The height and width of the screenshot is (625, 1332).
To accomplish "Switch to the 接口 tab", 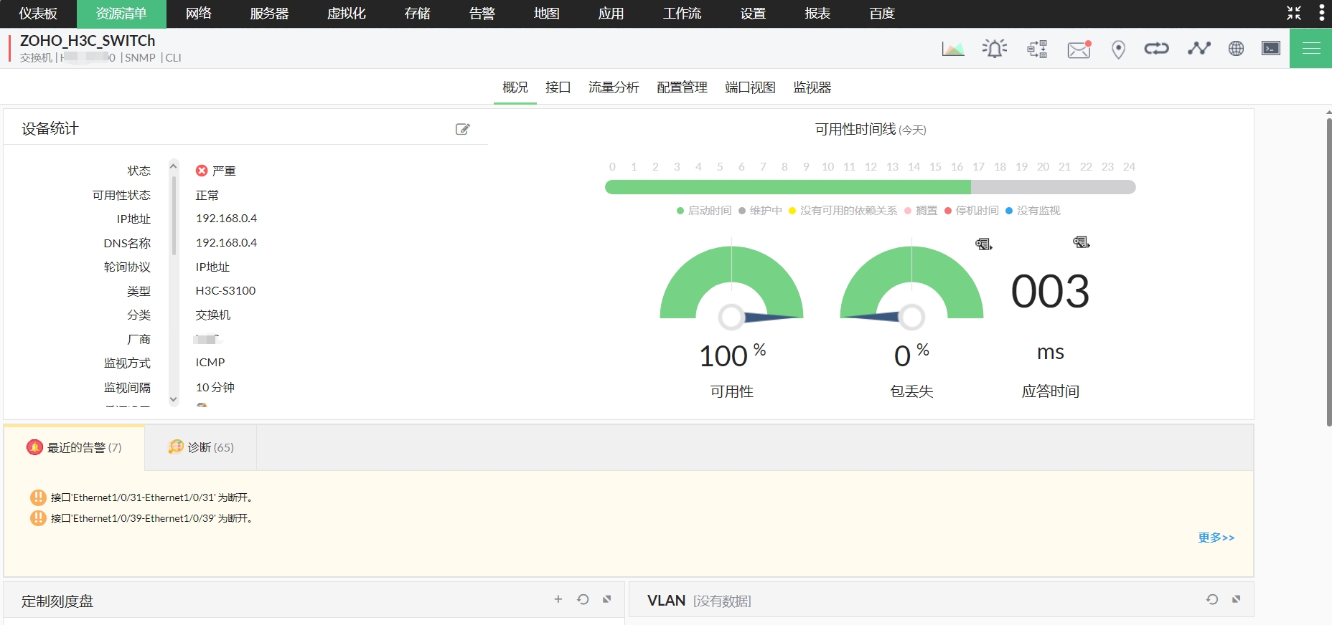I will [x=558, y=87].
